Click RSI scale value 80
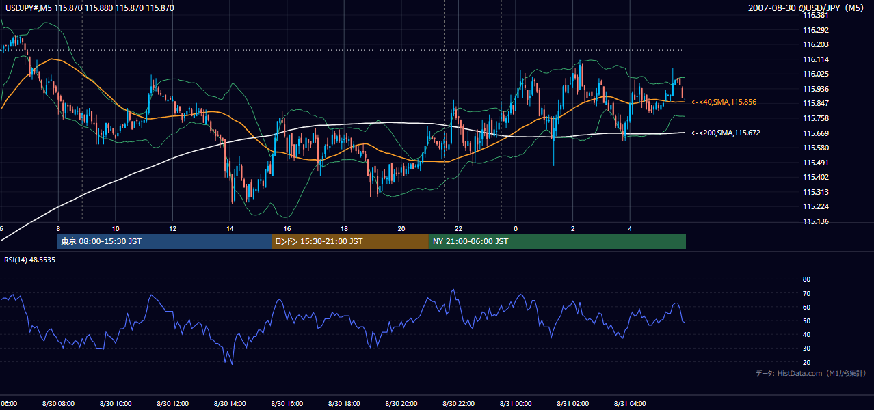 (x=806, y=279)
